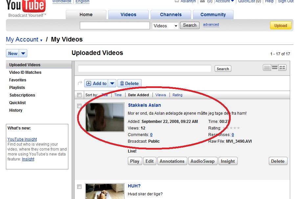Open Annotations for Stakkels Aslan
Viewport: 301px width, 199px height.
[x=172, y=161]
